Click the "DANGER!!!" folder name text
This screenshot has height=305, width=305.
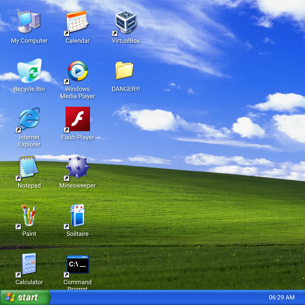[x=126, y=89]
